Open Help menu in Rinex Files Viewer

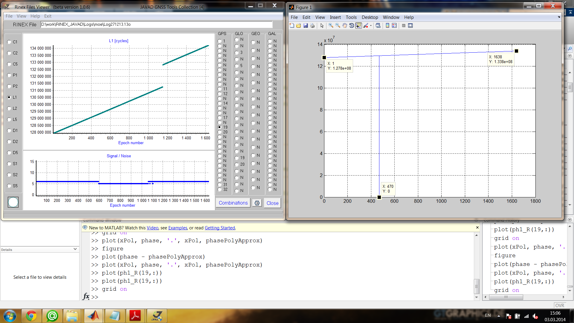pyautogui.click(x=35, y=16)
